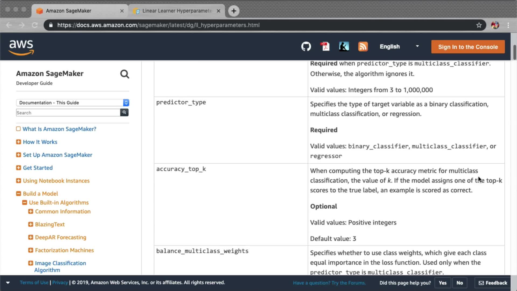Expand the How It Works item
The image size is (517, 291).
tap(19, 142)
